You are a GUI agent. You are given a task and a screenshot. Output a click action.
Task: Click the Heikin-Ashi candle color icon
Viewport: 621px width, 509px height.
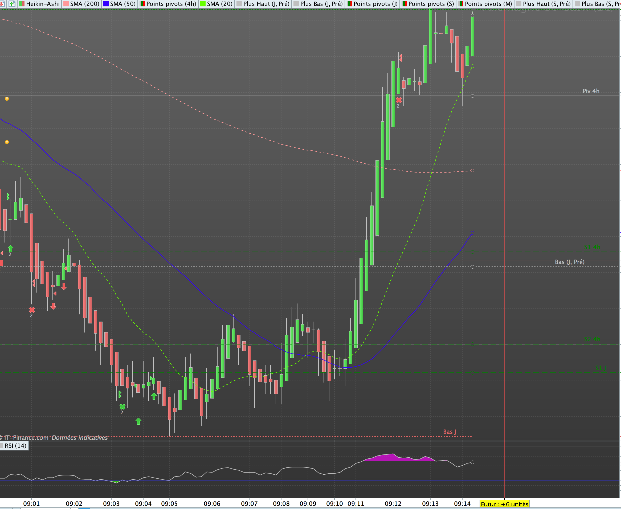22,4
